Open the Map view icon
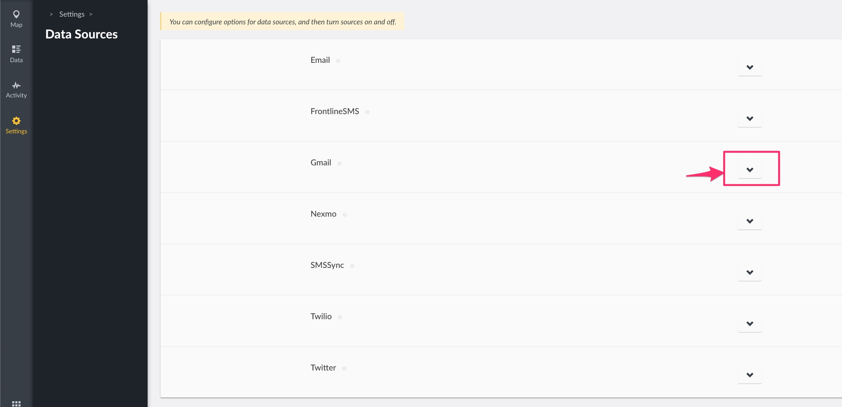This screenshot has height=407, width=842. click(x=16, y=15)
